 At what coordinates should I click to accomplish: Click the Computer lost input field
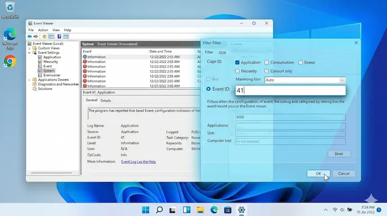pyautogui.click(x=290, y=141)
